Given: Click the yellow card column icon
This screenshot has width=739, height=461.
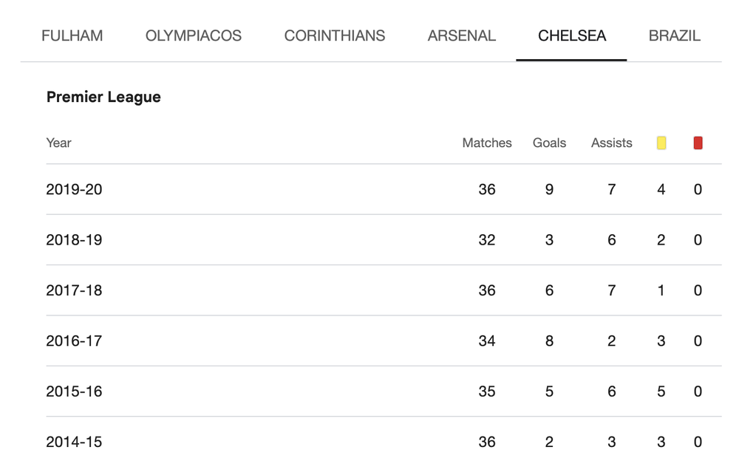Looking at the screenshot, I should 661,143.
